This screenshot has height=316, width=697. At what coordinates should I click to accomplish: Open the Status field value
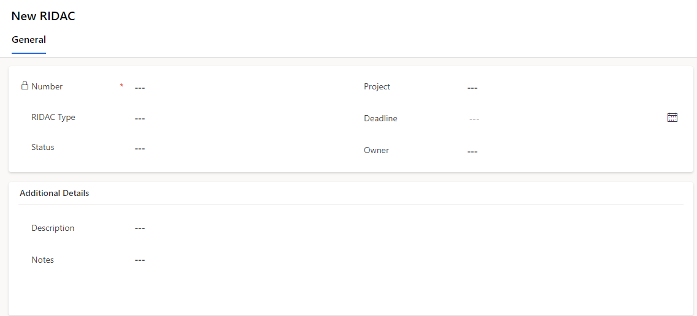240,148
